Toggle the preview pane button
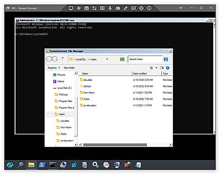 pyautogui.click(x=162, y=68)
